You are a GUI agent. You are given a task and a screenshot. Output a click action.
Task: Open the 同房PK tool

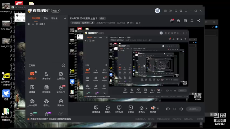(61, 103)
